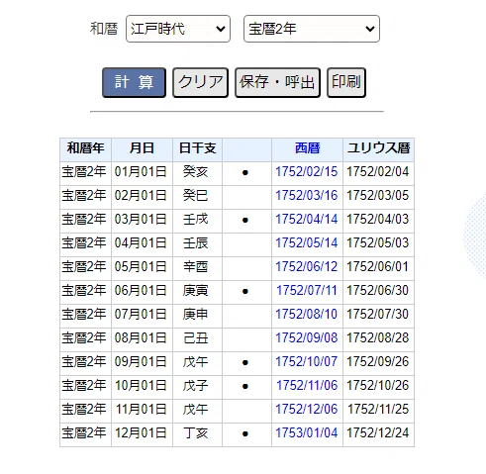Viewport: 486px width, 474px height.
Task: Open the 宝暦2年 year dropdown
Action: pyautogui.click(x=312, y=29)
